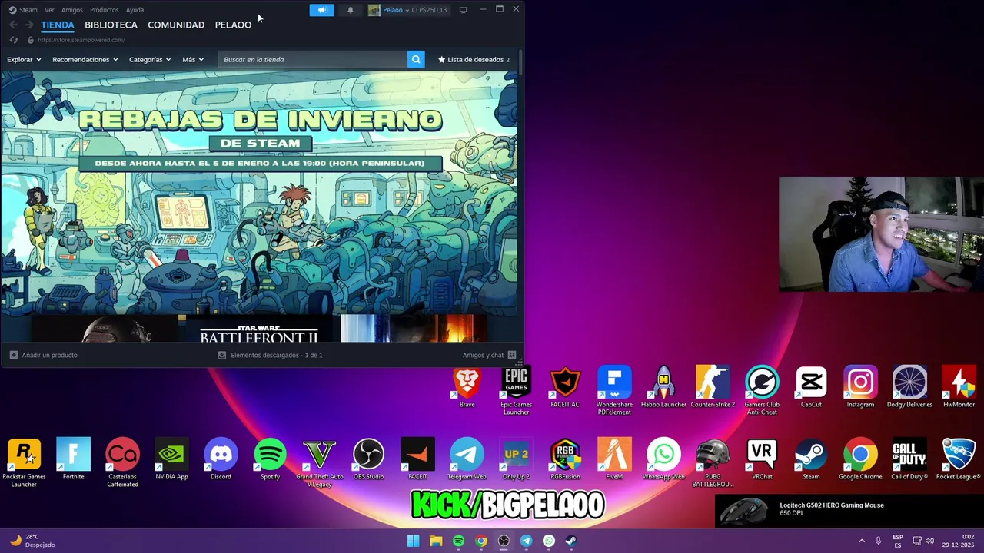
Task: Launch Rockstar Games Launcher desktop icon
Action: coord(24,463)
